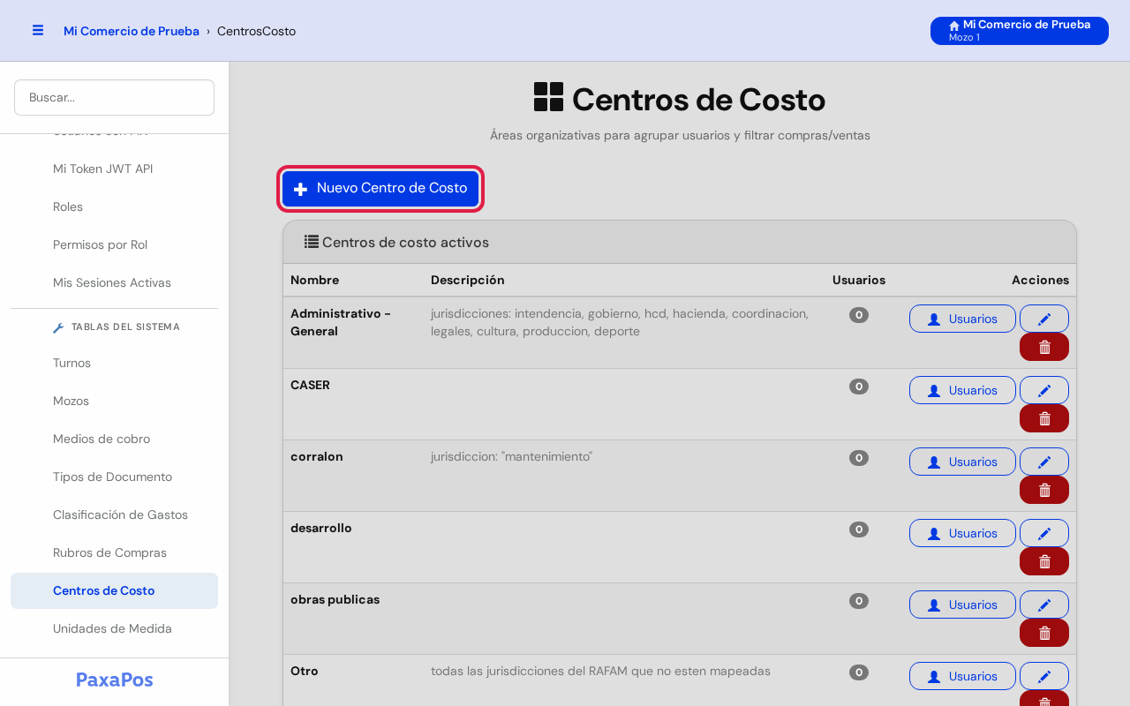This screenshot has width=1130, height=706.
Task: Focus the Buscar search field
Action: [x=114, y=97]
